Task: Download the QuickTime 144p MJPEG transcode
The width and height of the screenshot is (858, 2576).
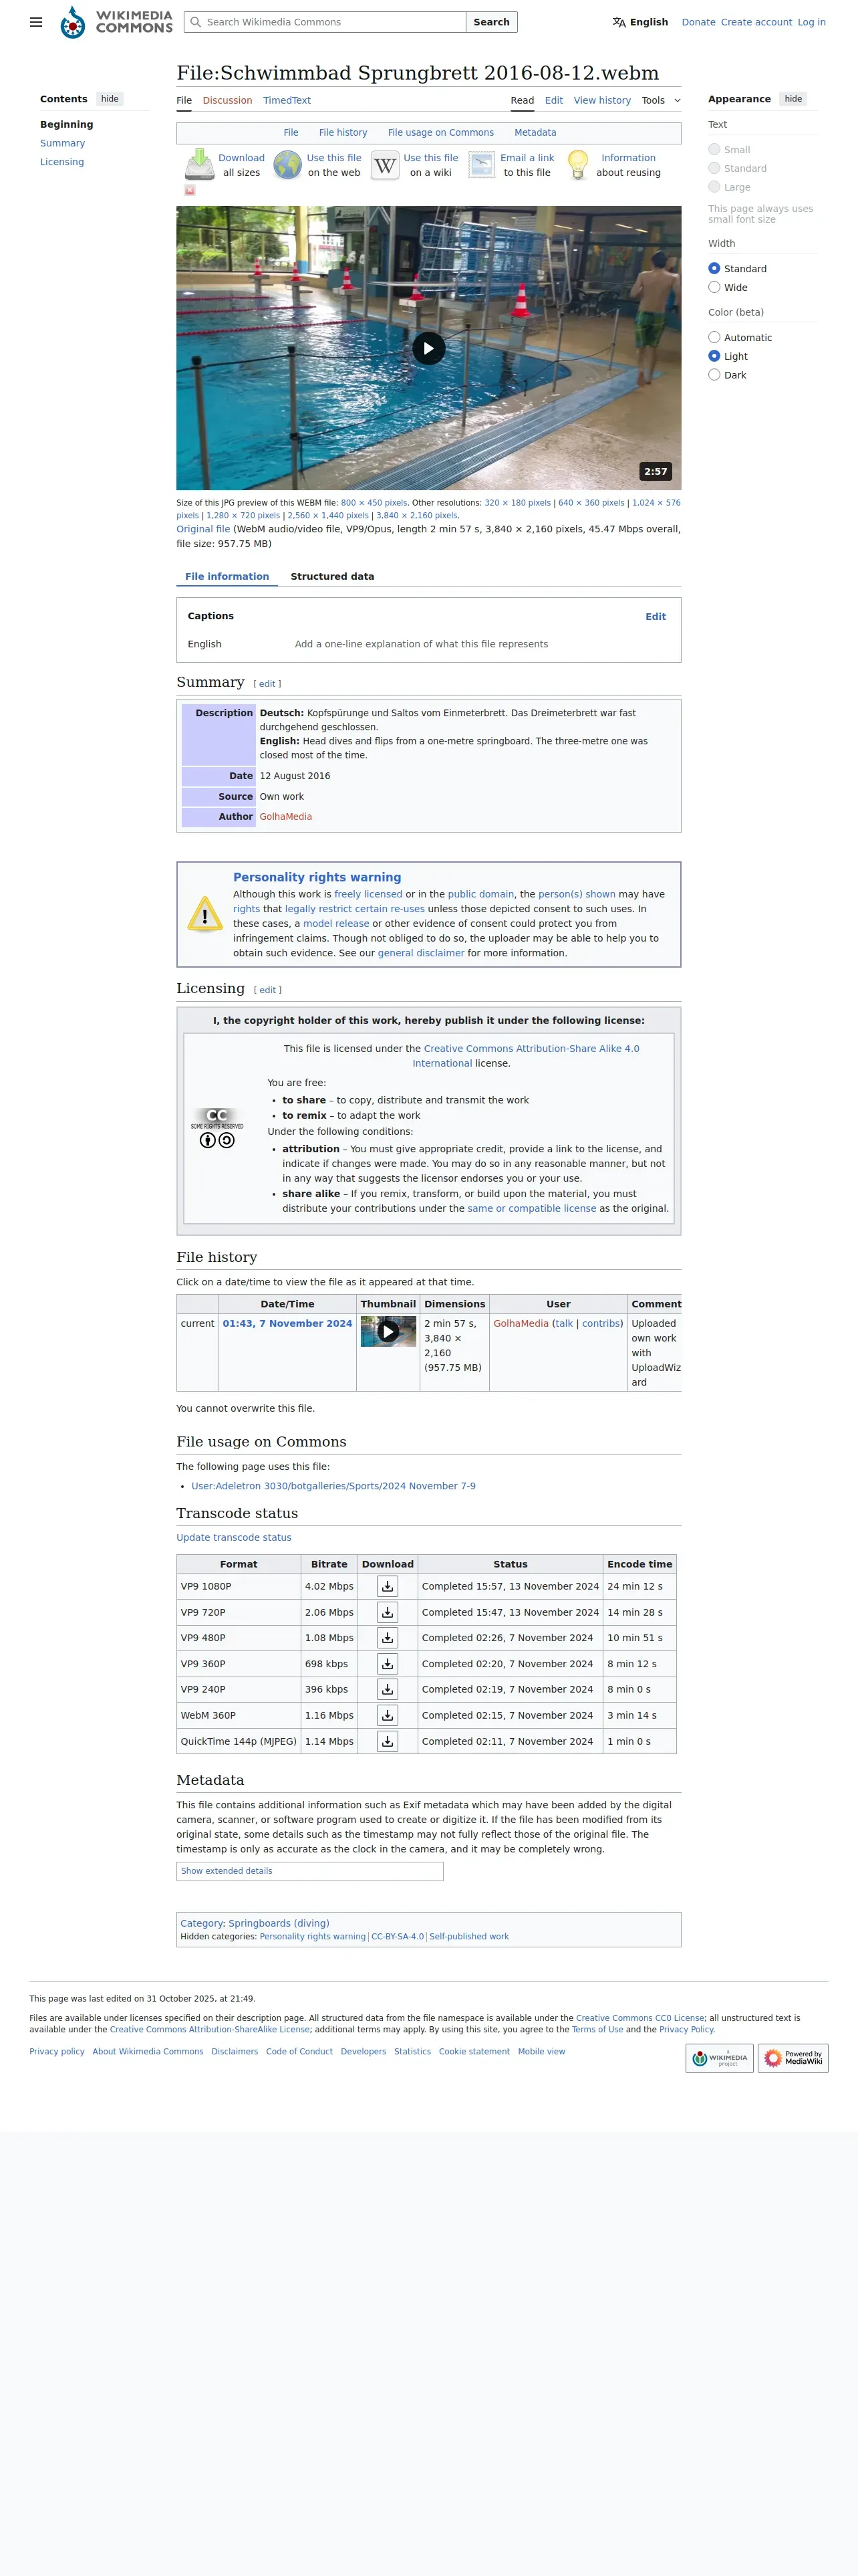Action: pos(388,1741)
